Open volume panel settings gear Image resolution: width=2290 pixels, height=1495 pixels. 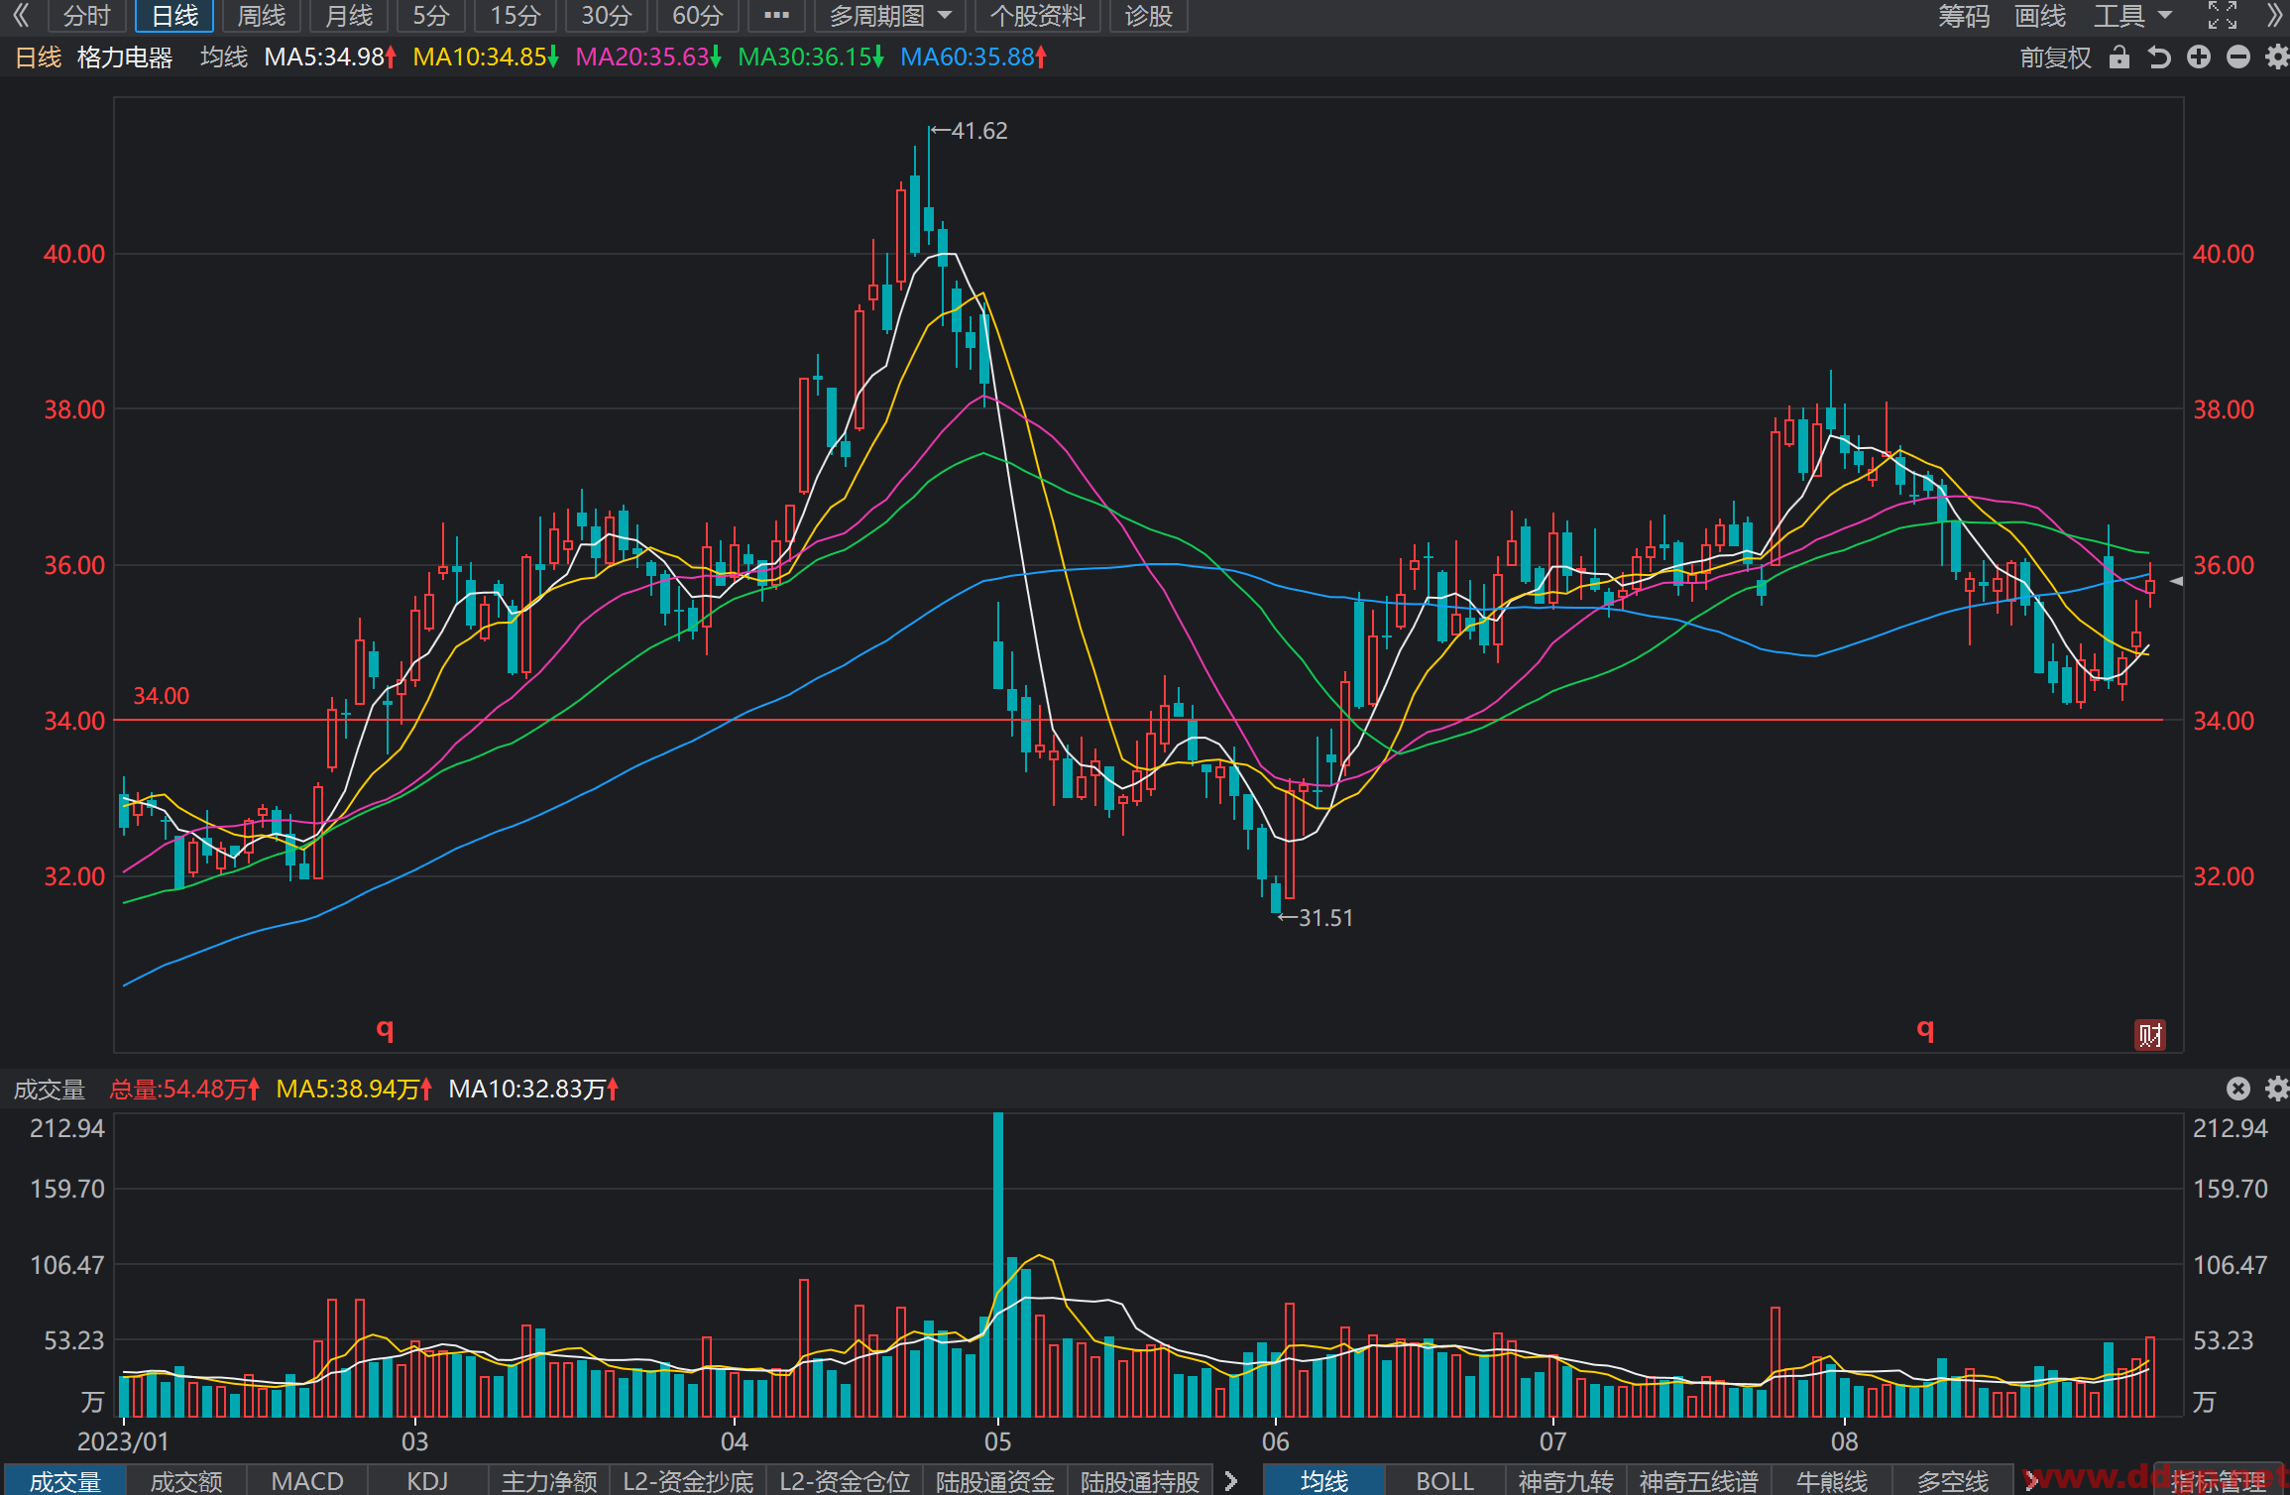pyautogui.click(x=2277, y=1089)
